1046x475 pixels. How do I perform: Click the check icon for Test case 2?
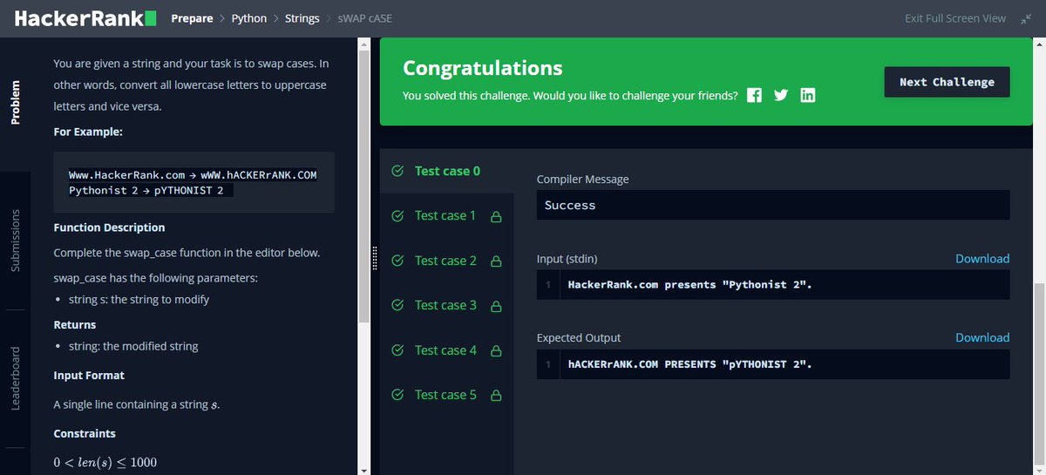point(397,261)
